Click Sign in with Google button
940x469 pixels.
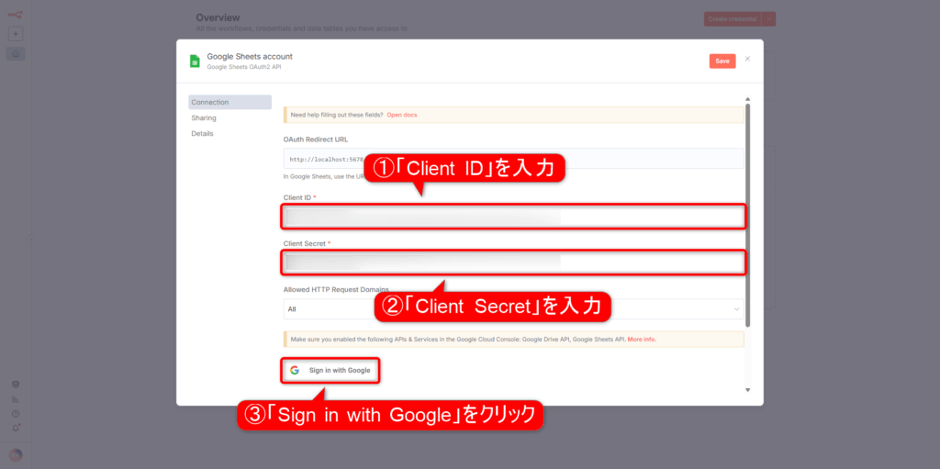click(330, 370)
